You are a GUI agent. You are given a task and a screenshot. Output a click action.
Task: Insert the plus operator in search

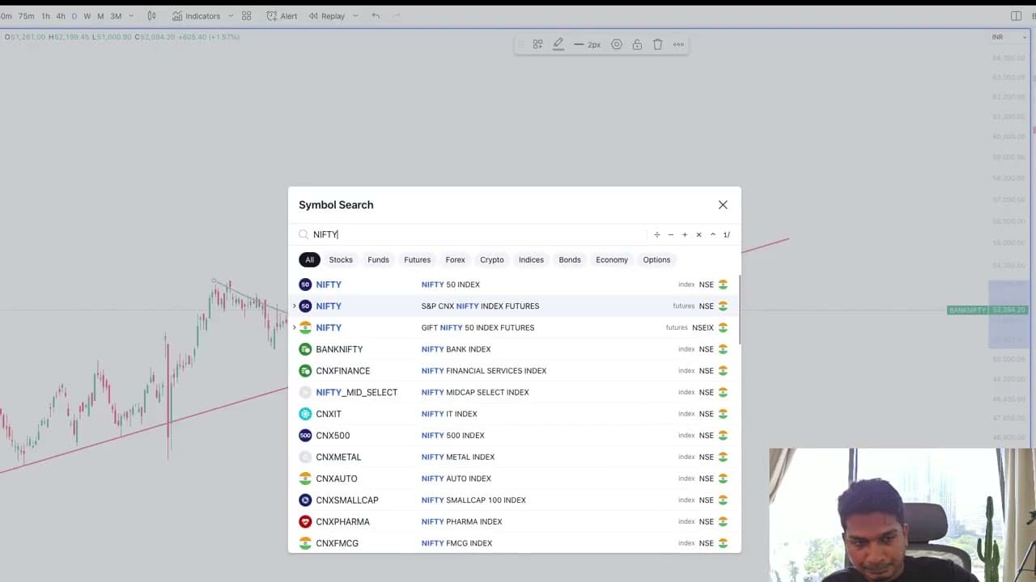(x=685, y=234)
